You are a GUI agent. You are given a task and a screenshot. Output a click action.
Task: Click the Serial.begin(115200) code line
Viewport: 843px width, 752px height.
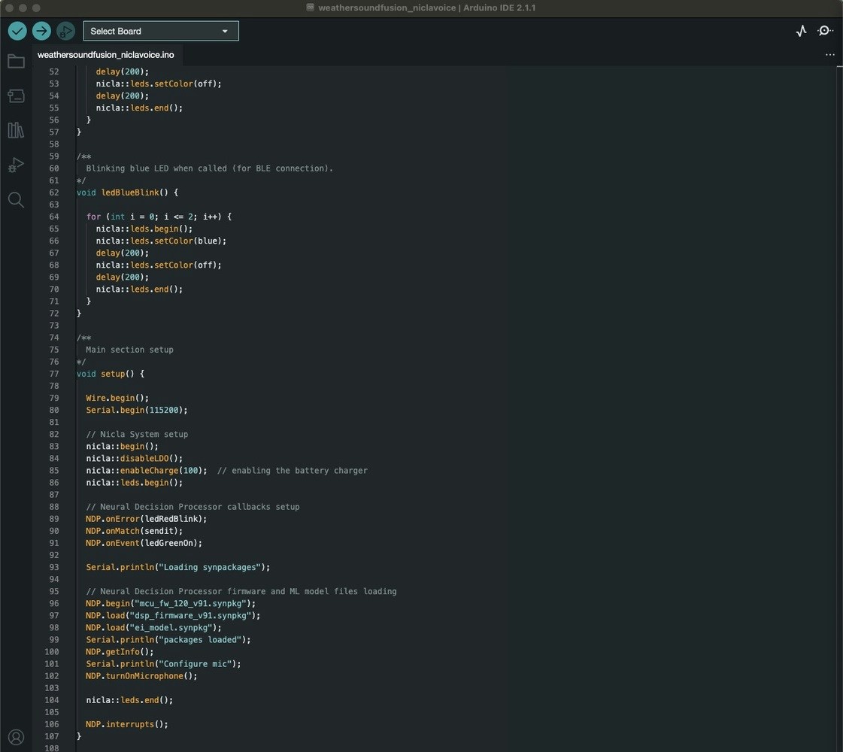point(136,410)
